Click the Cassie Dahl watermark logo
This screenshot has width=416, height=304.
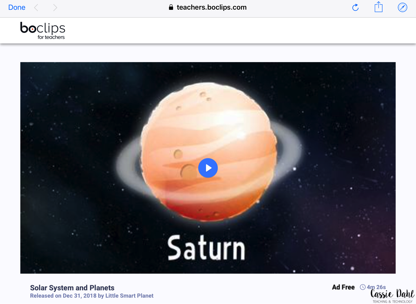(392, 296)
